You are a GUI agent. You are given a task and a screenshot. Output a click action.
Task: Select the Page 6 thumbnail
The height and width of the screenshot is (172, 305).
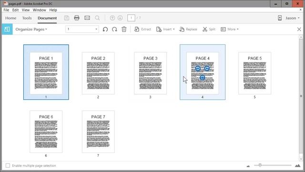pos(46,132)
